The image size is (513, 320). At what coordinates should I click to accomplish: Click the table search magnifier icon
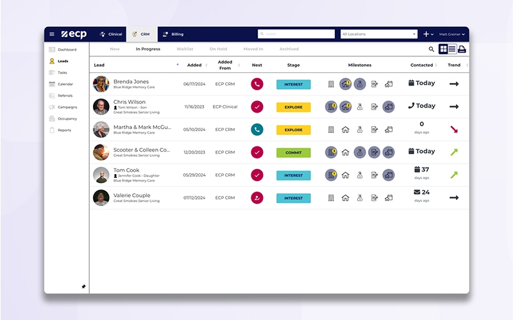[x=431, y=49]
